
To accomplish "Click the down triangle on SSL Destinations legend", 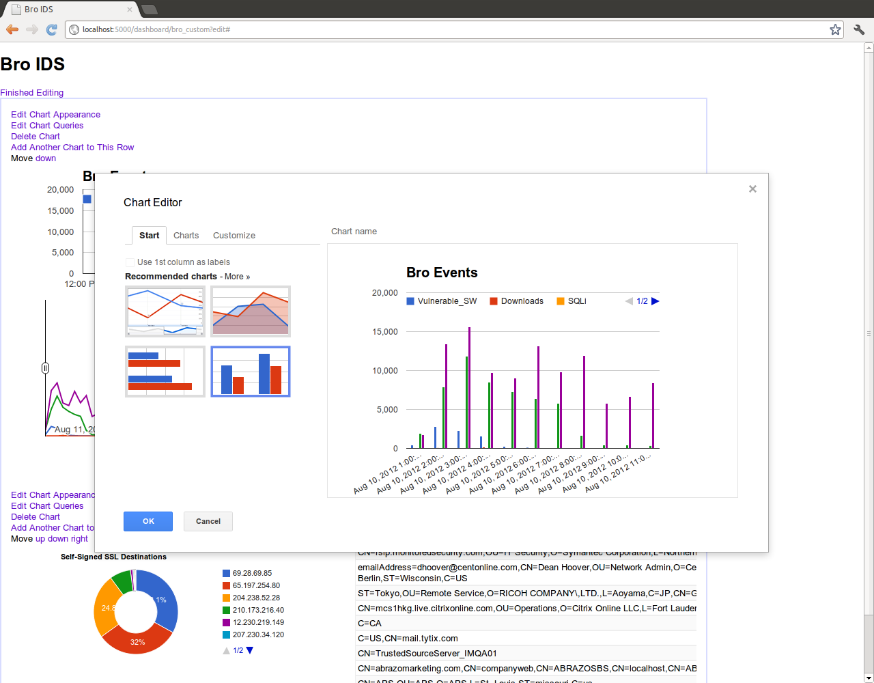I will [x=249, y=650].
